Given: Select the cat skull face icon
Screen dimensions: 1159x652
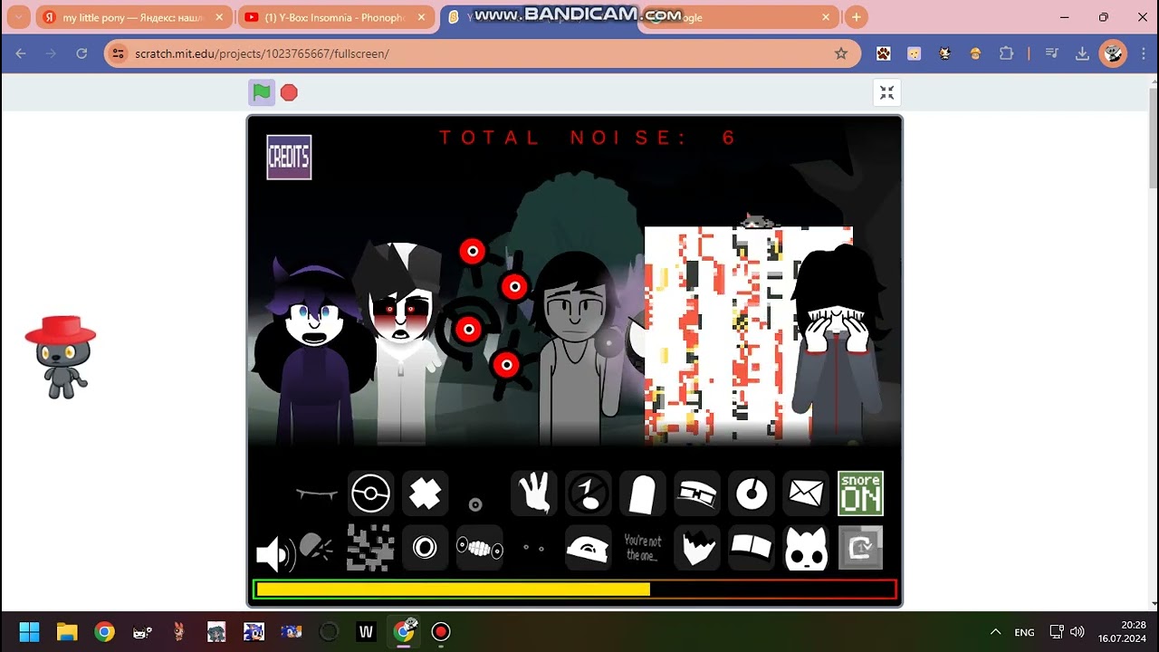Looking at the screenshot, I should (806, 548).
